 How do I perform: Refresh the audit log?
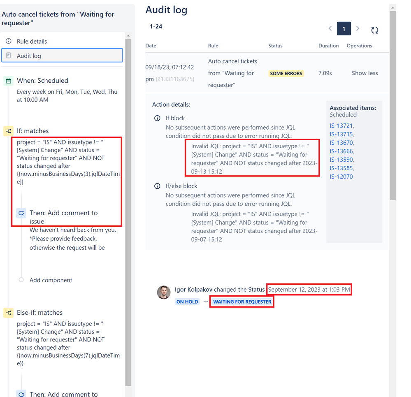pos(374,30)
